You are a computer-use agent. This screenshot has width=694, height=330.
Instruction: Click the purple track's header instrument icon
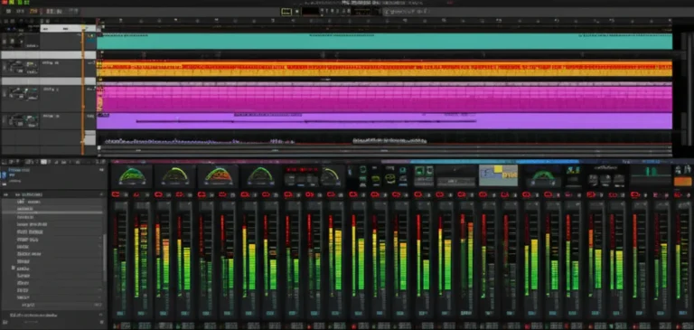pyautogui.click(x=20, y=120)
